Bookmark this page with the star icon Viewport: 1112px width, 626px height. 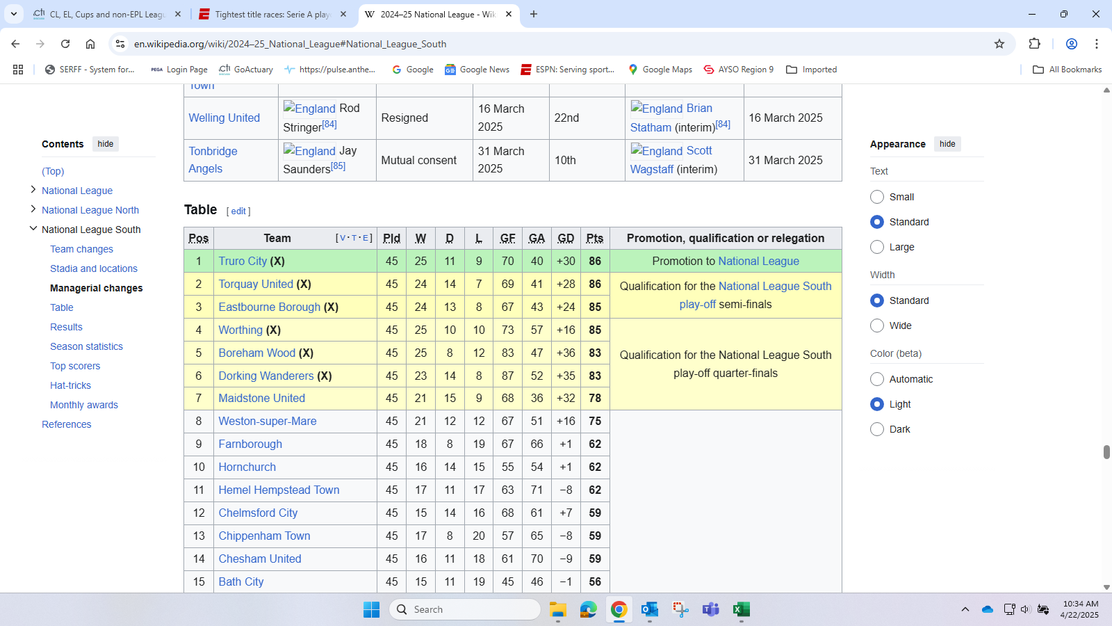tap(999, 44)
